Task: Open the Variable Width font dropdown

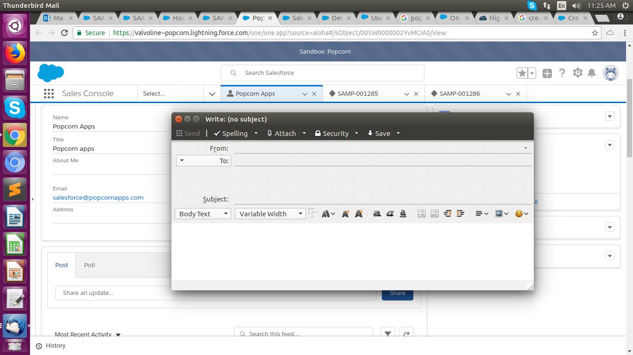Action: [270, 214]
